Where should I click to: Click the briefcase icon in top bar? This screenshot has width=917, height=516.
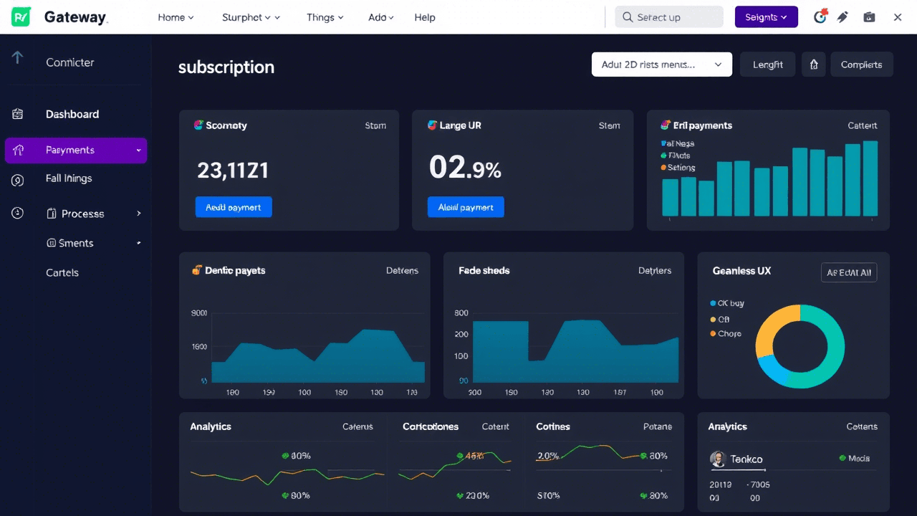pos(869,17)
